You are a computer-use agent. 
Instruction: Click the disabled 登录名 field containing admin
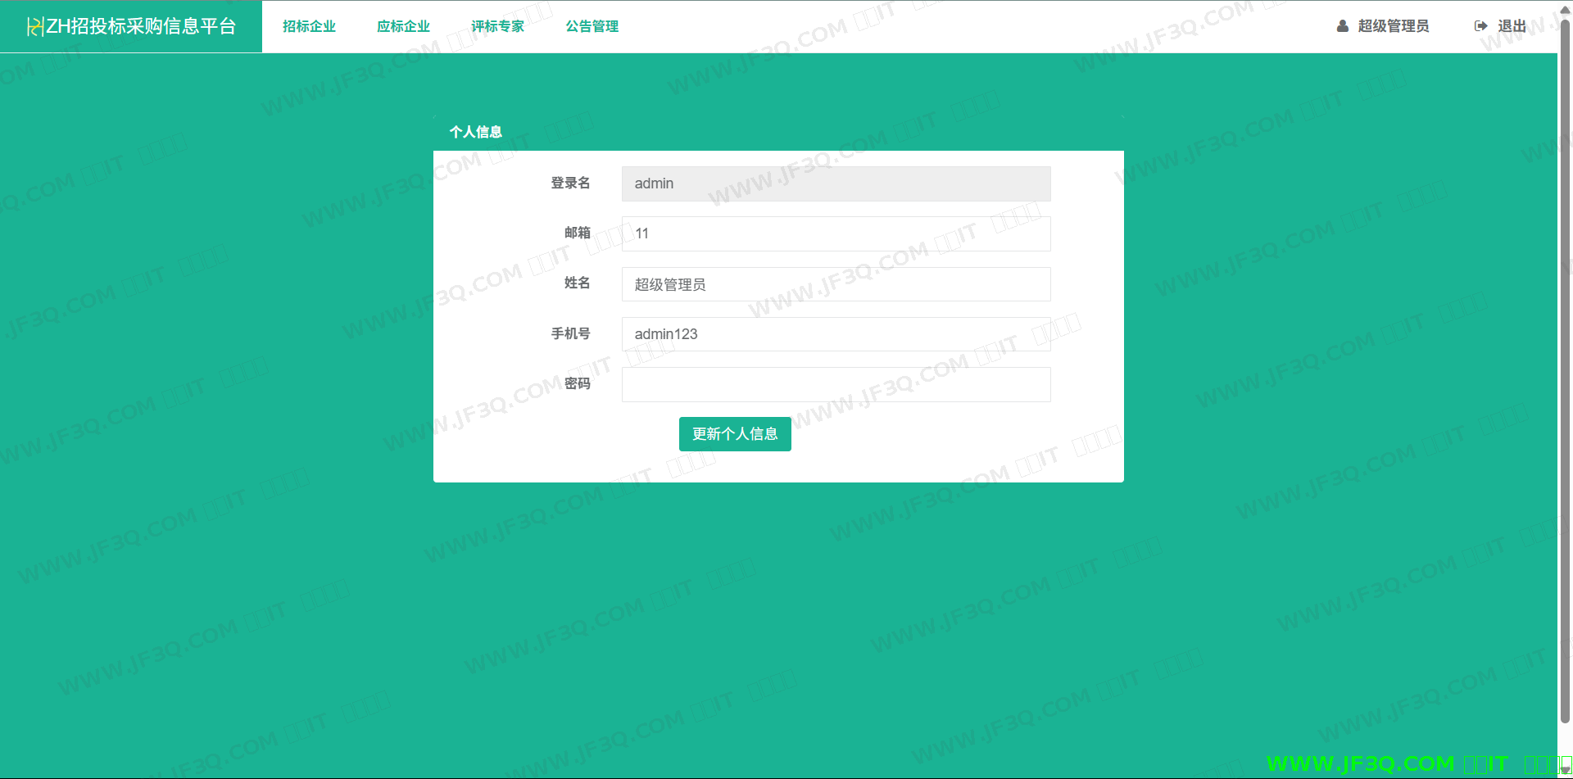(x=836, y=183)
